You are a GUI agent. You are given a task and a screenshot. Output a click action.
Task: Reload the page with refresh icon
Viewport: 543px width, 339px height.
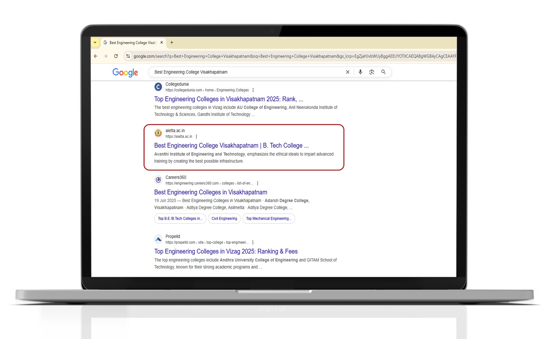coord(116,56)
